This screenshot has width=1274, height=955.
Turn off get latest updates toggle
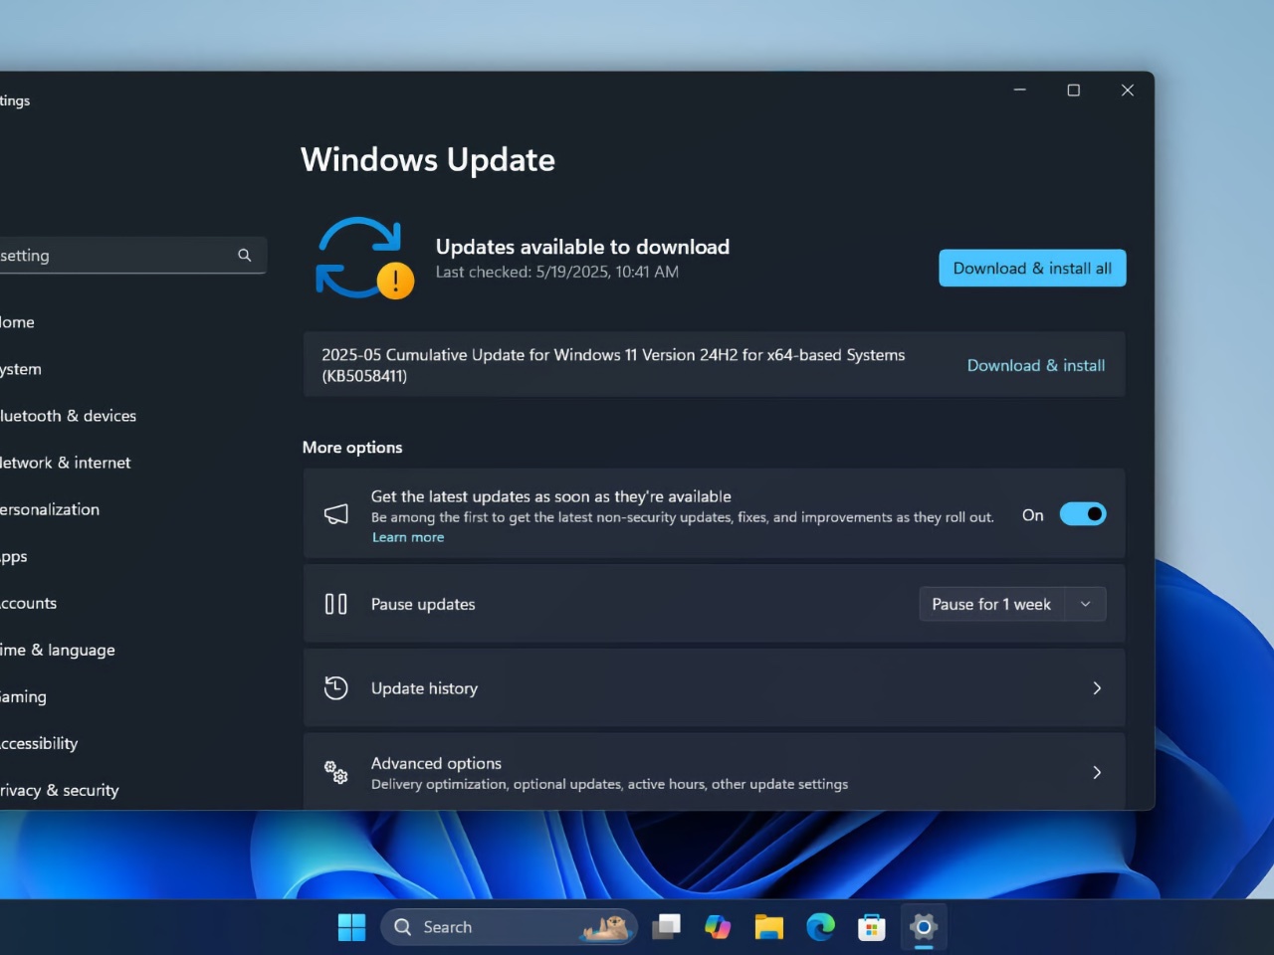click(1082, 514)
